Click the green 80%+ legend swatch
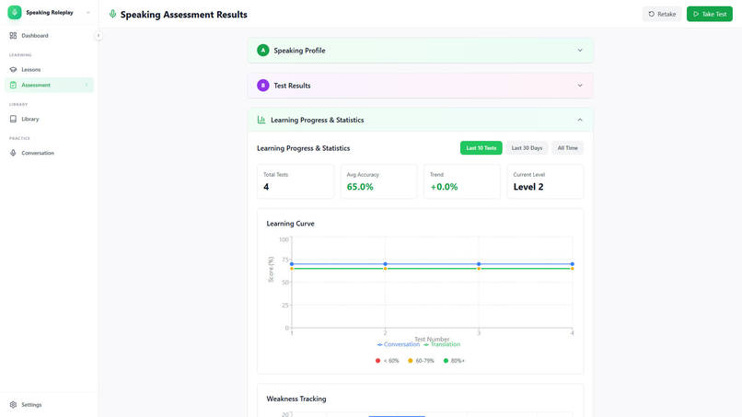 click(x=446, y=361)
